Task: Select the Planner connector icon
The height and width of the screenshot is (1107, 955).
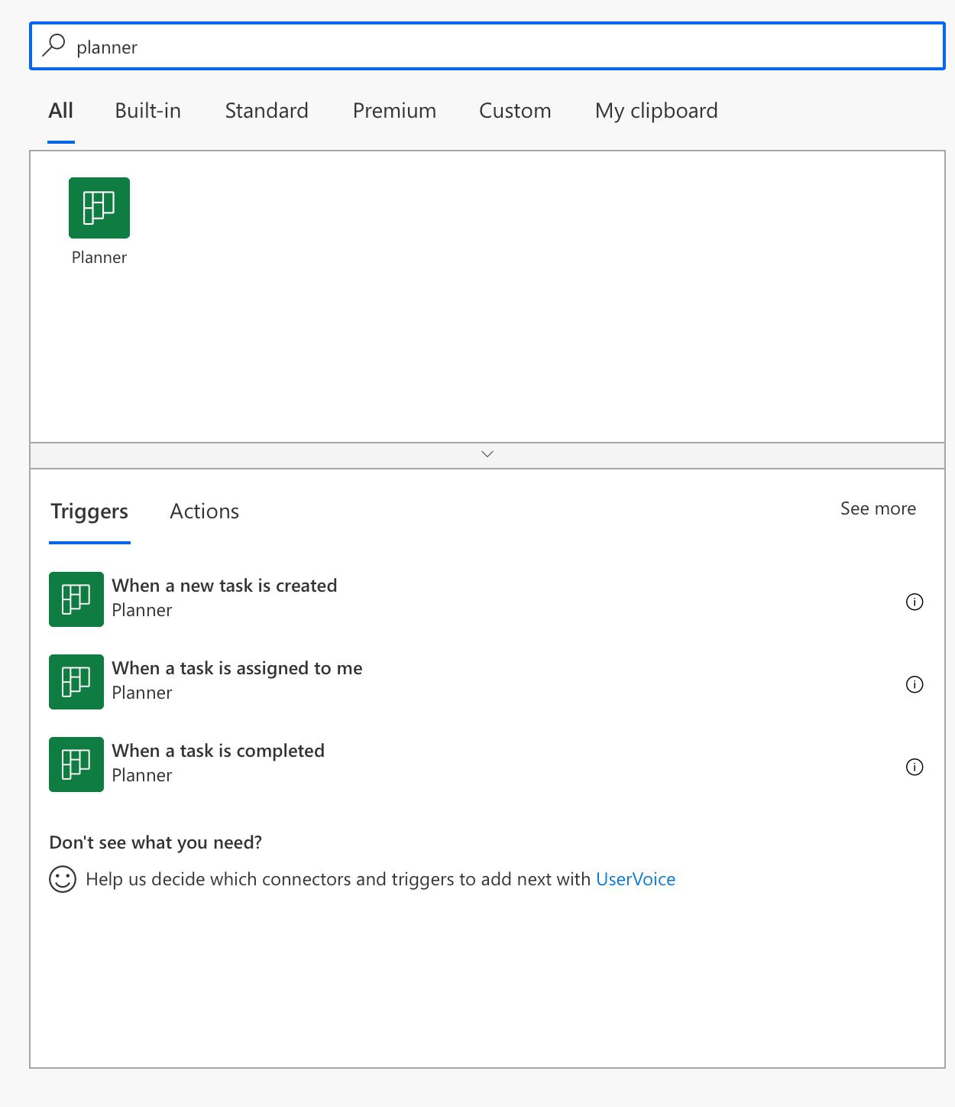Action: [99, 207]
